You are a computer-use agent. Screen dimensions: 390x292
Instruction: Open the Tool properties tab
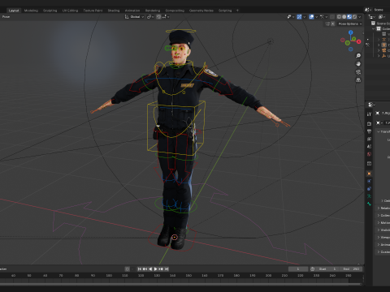[369, 114]
